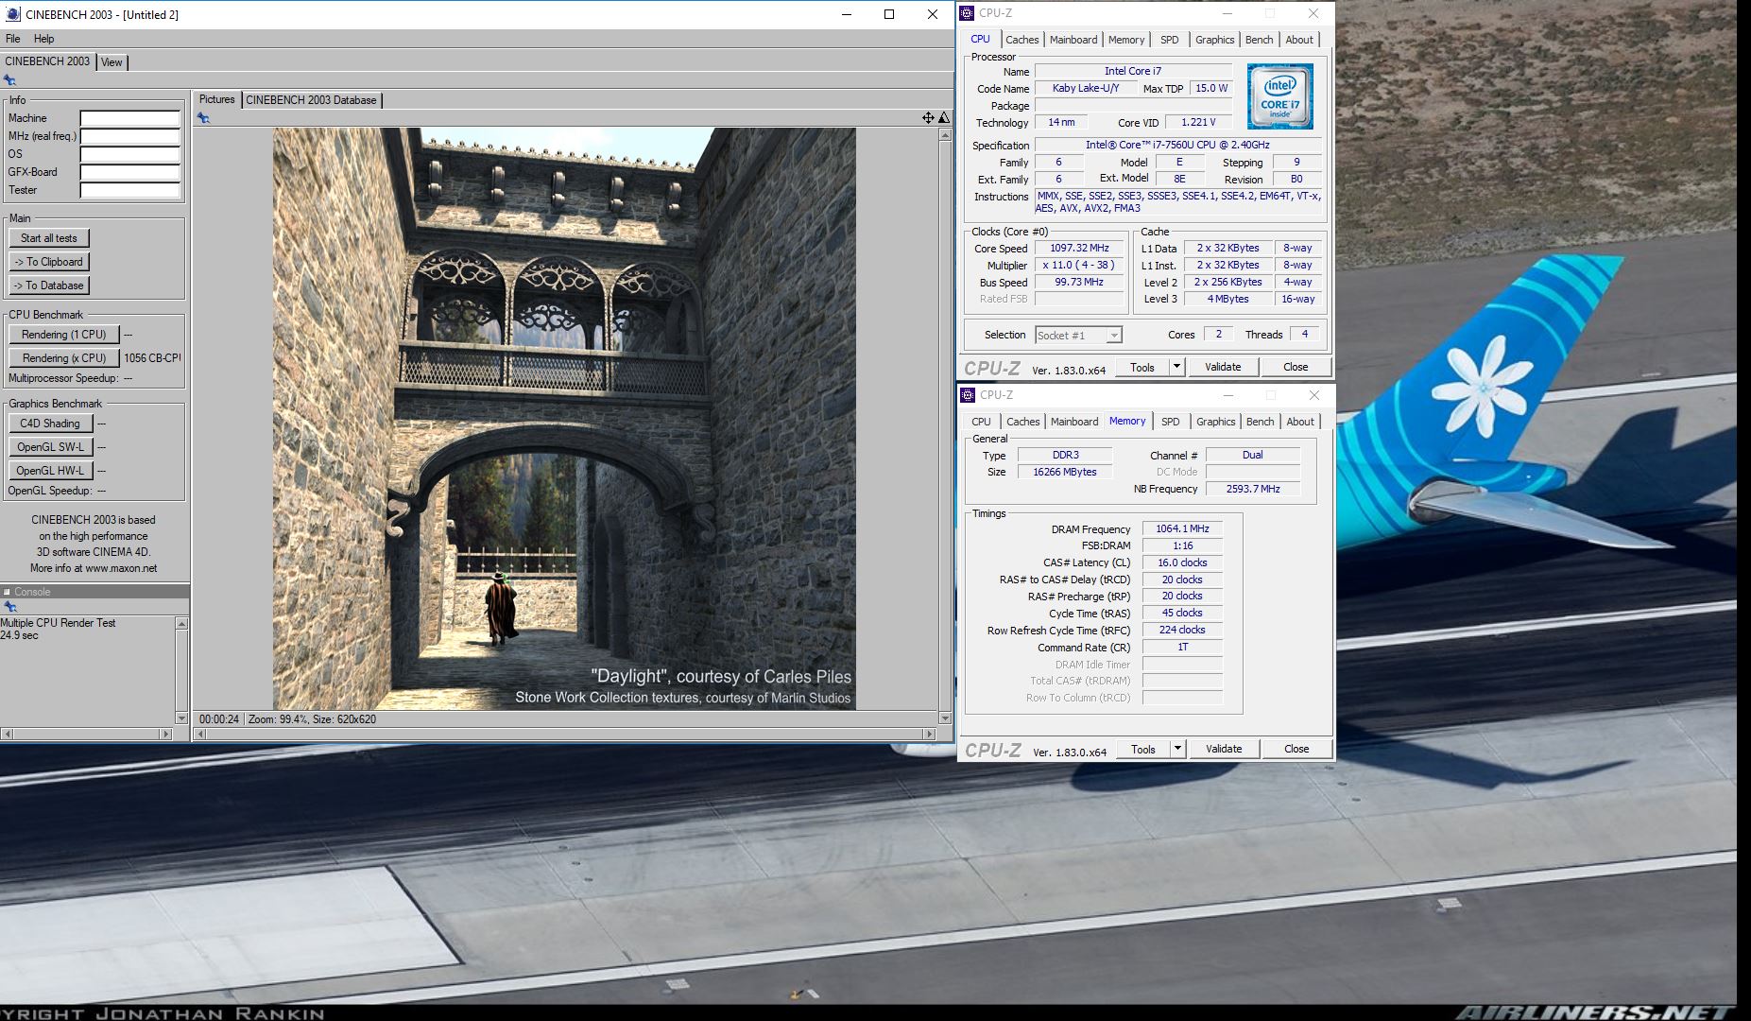Expand Tools dropdown arrow in lower CPU-Z window
This screenshot has height=1021, width=1751.
(1177, 749)
